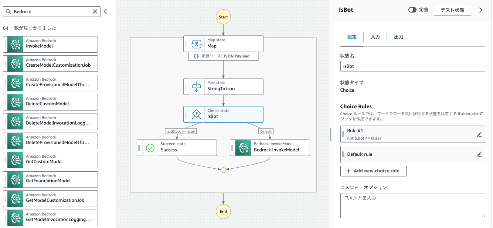This screenshot has width=493, height=228.
Task: Select the Pass state StringToJson icon
Action: 196,87
